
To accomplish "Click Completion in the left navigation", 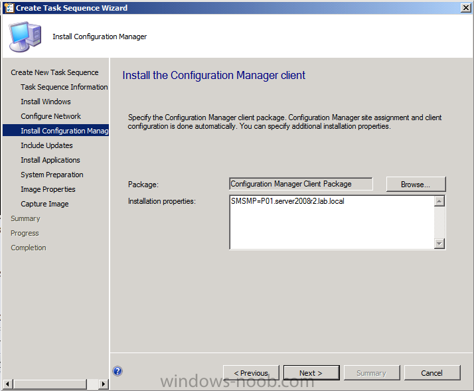I will point(29,248).
